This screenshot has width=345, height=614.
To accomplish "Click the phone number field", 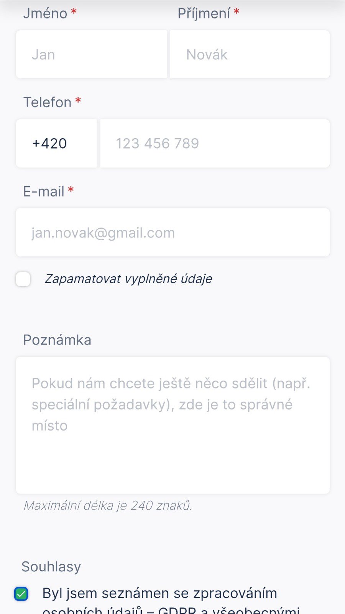I will [215, 144].
